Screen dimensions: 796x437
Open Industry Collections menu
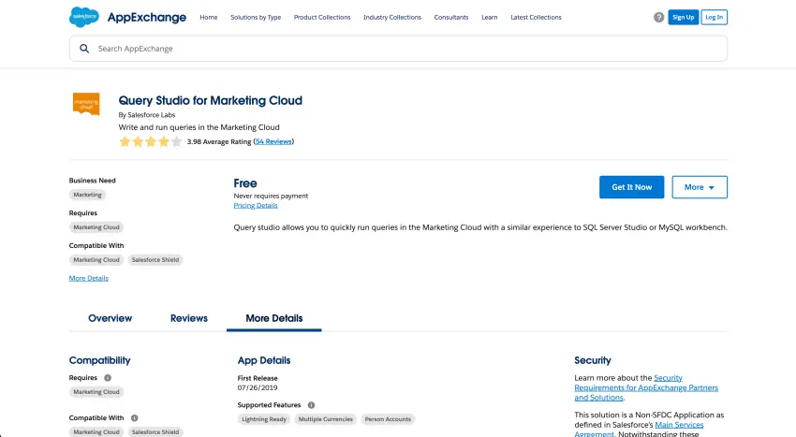coord(392,17)
